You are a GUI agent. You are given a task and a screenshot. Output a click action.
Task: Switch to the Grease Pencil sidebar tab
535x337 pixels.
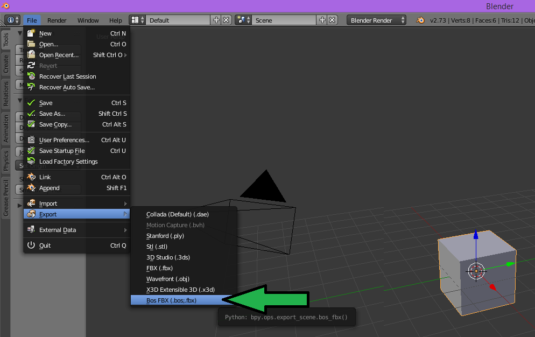point(6,198)
